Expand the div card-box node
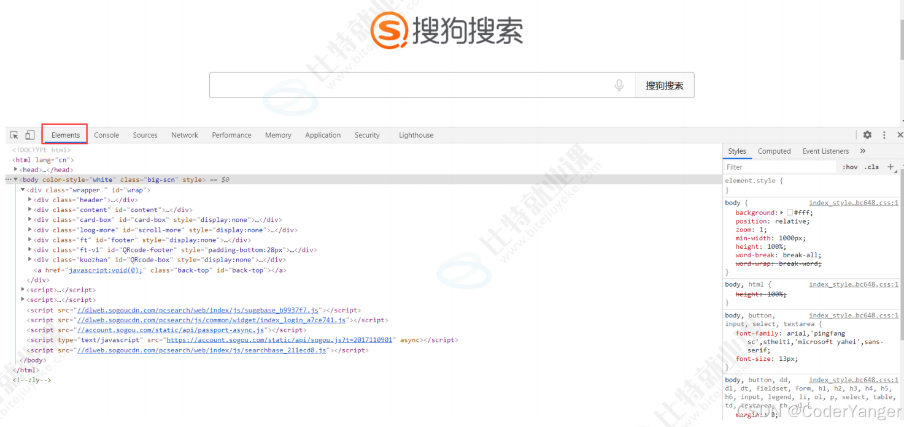The image size is (904, 427). [x=30, y=219]
